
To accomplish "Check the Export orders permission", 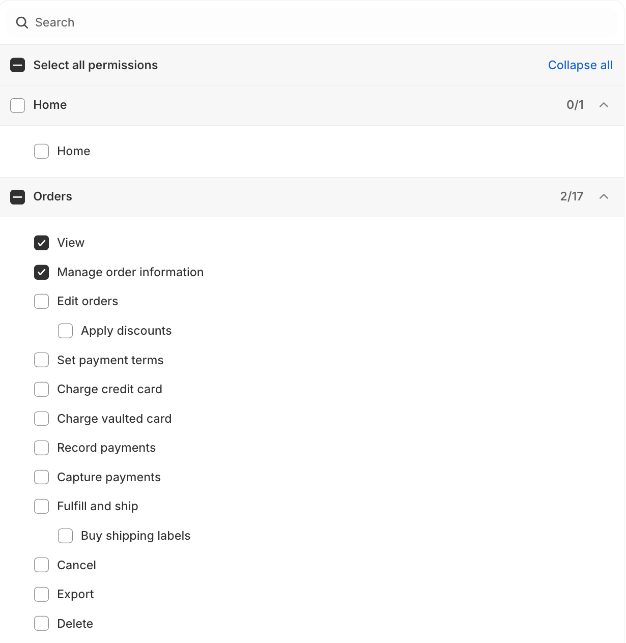I will pos(42,595).
